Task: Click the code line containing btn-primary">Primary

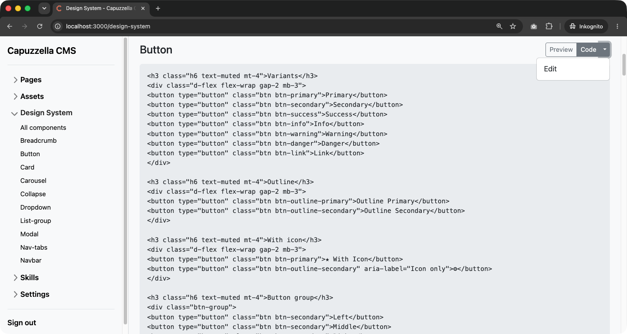Action: click(267, 95)
